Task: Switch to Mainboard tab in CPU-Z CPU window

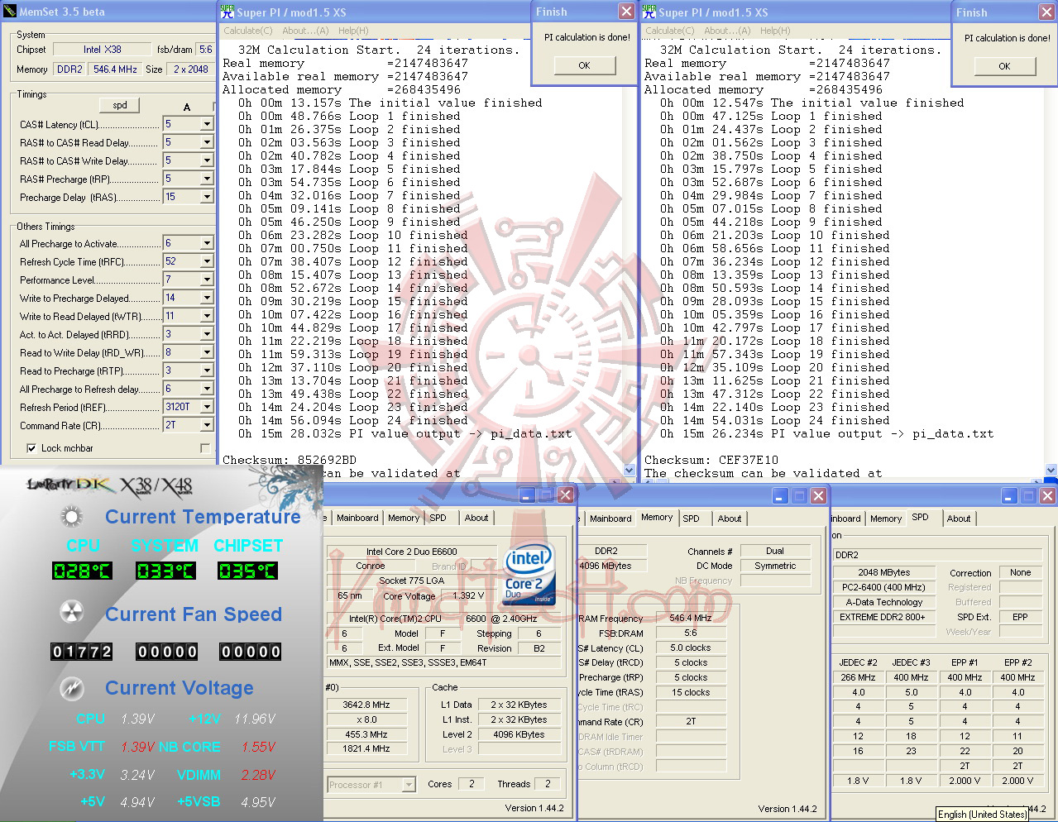Action: pos(357,518)
